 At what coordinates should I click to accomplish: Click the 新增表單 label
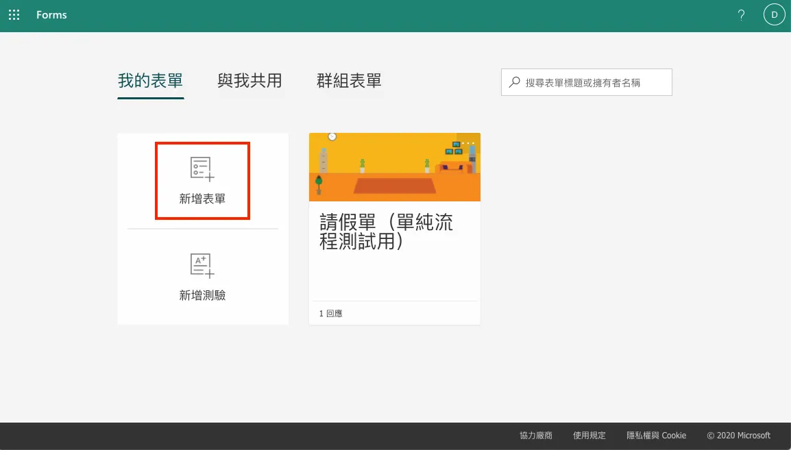pyautogui.click(x=202, y=199)
